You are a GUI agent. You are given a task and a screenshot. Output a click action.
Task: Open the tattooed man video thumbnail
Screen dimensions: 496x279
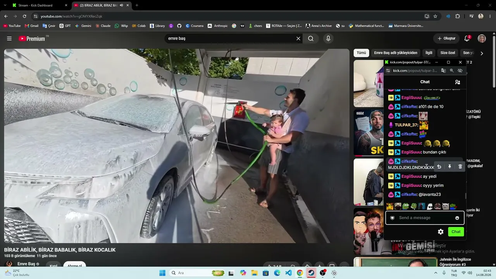click(369, 133)
